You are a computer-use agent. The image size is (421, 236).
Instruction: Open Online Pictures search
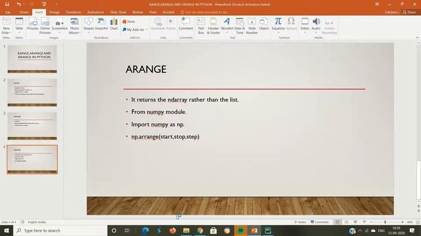[x=45, y=26]
